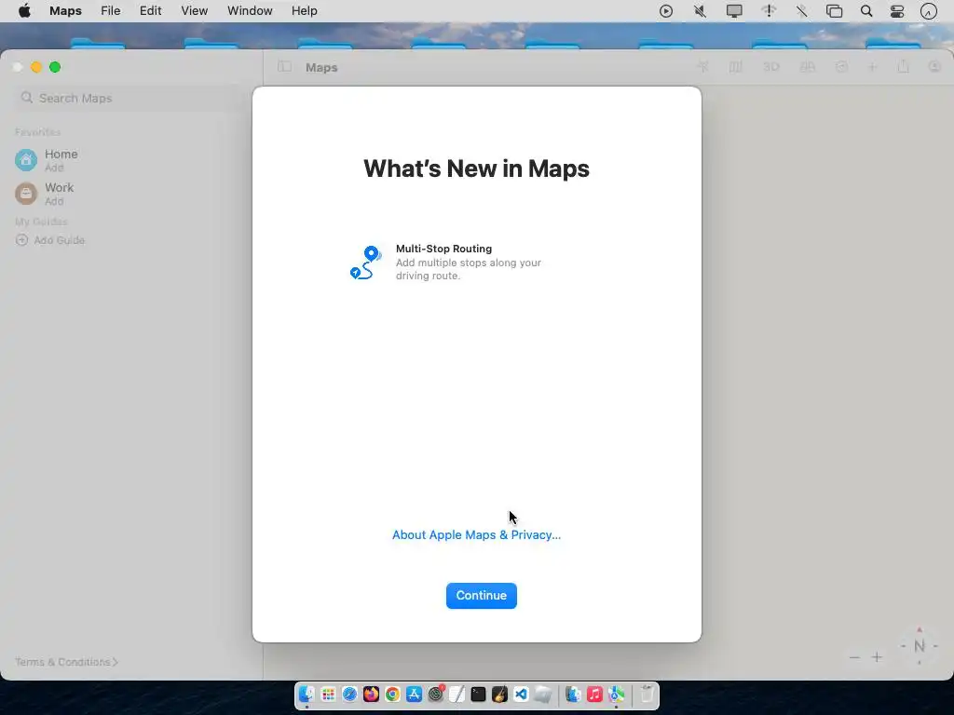Open the Window menu
This screenshot has width=954, height=715.
[x=250, y=11]
